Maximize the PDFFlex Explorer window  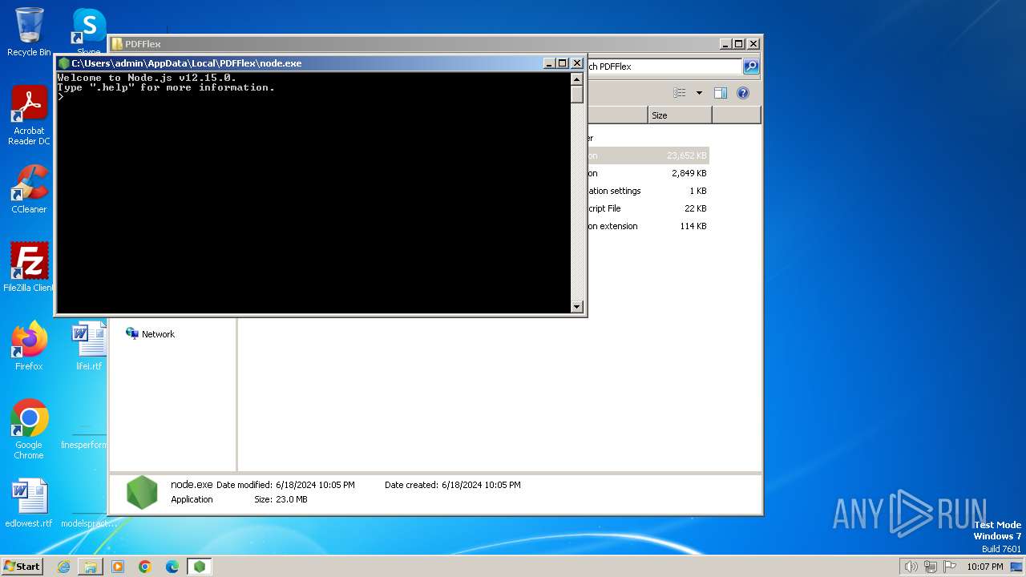(738, 44)
